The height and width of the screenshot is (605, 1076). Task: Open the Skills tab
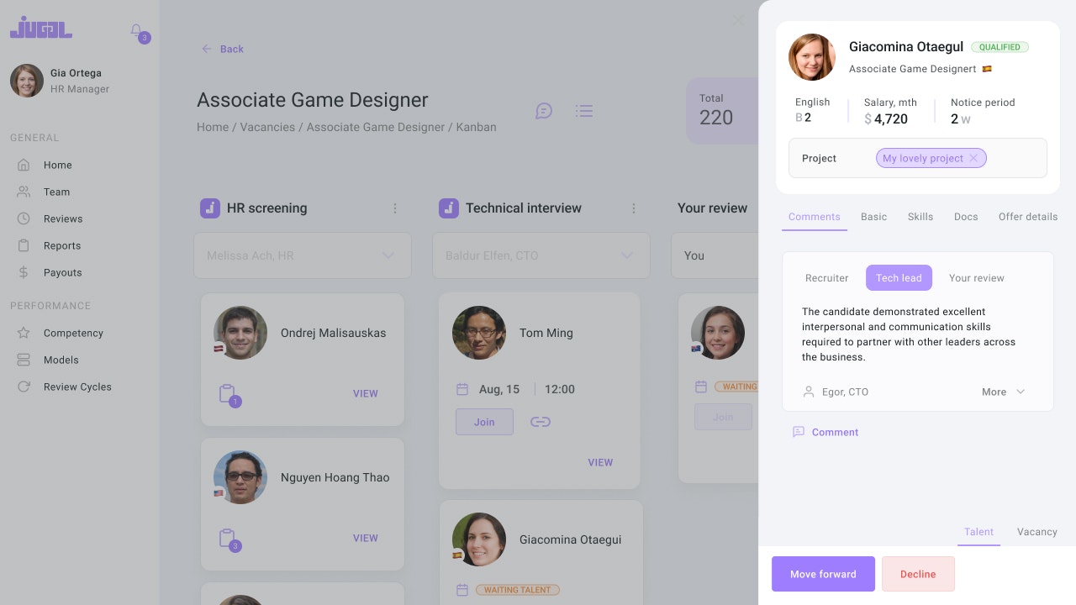920,217
